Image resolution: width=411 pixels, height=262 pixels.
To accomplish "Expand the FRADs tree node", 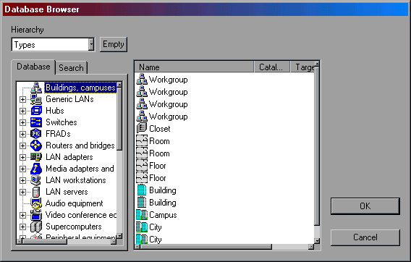I will [23, 134].
